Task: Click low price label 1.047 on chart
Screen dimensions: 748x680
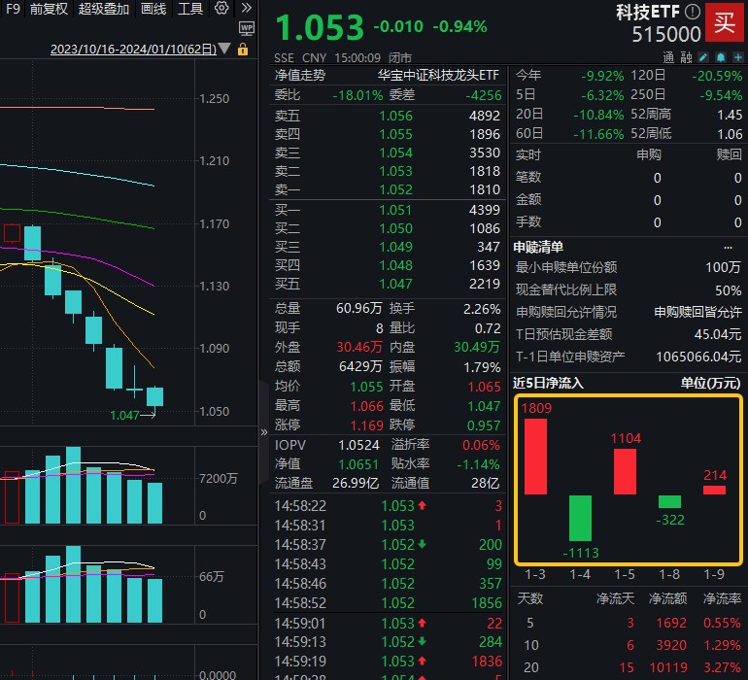Action: pyautogui.click(x=124, y=416)
